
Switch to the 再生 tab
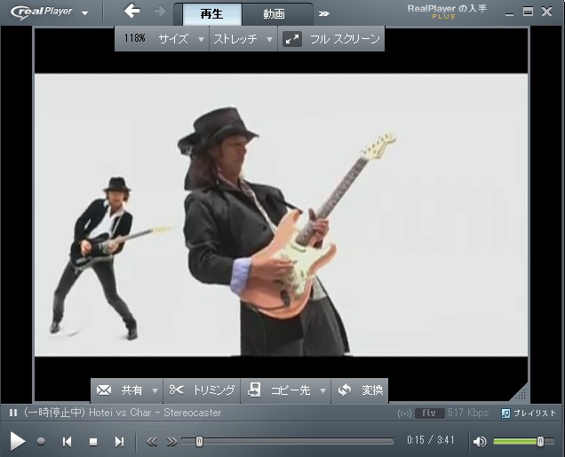211,14
